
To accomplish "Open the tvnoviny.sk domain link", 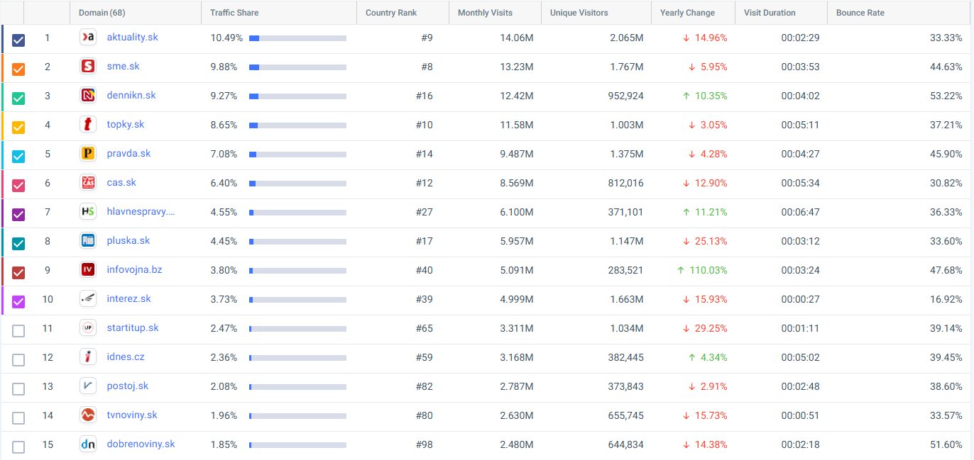I will point(132,415).
